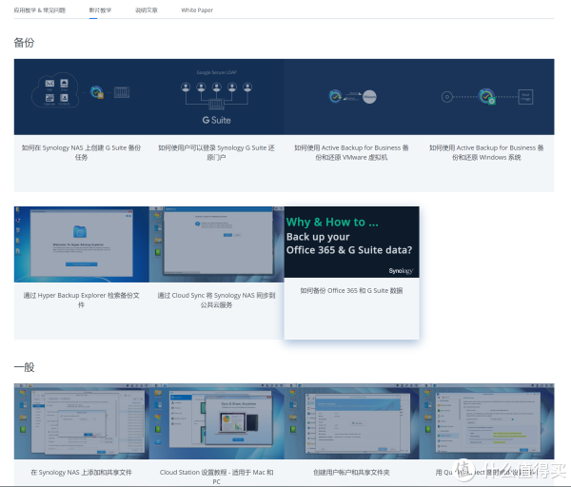The image size is (571, 487).
Task: Open the 'Why & How to' Office 365 thumbnail
Action: [x=352, y=242]
